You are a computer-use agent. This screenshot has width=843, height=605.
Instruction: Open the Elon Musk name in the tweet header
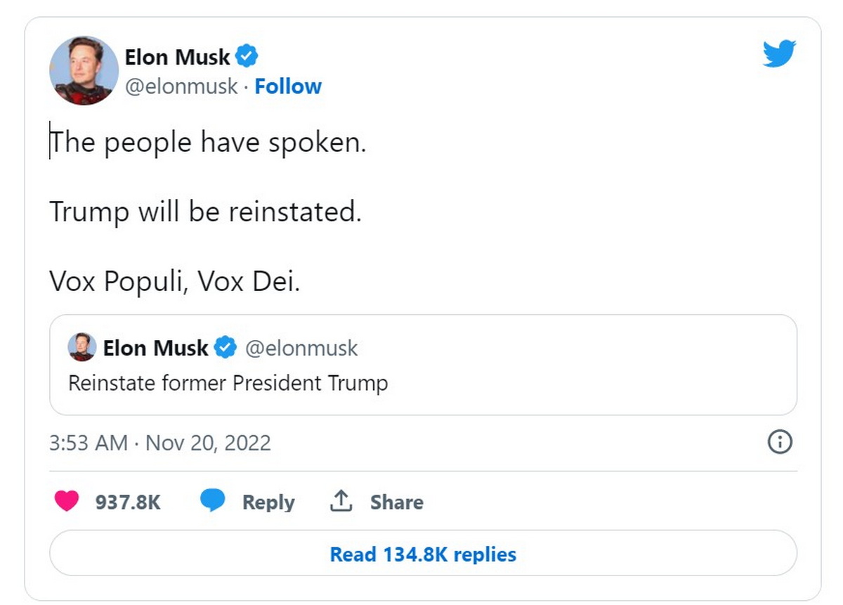177,57
